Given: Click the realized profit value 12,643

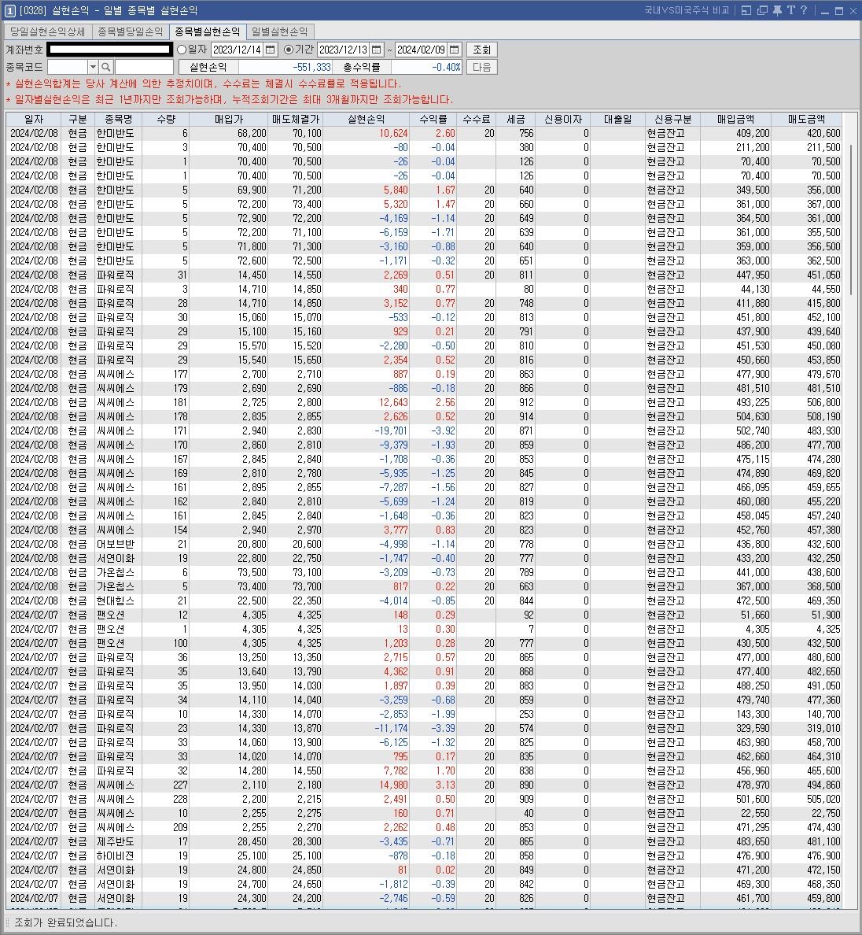Looking at the screenshot, I should coord(393,402).
